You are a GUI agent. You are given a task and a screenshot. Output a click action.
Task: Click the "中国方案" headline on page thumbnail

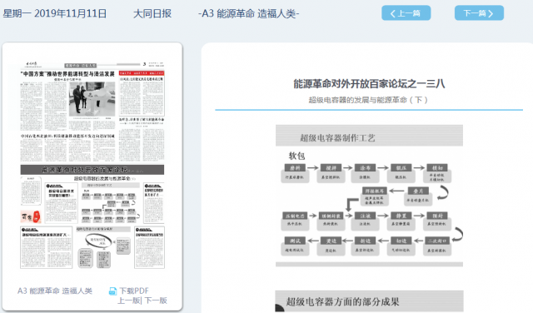pyautogui.click(x=67, y=73)
